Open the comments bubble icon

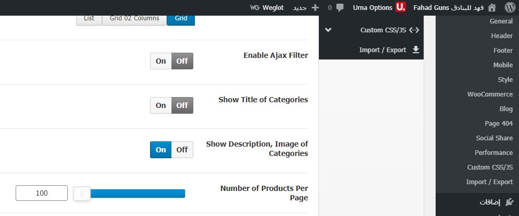pyautogui.click(x=340, y=8)
